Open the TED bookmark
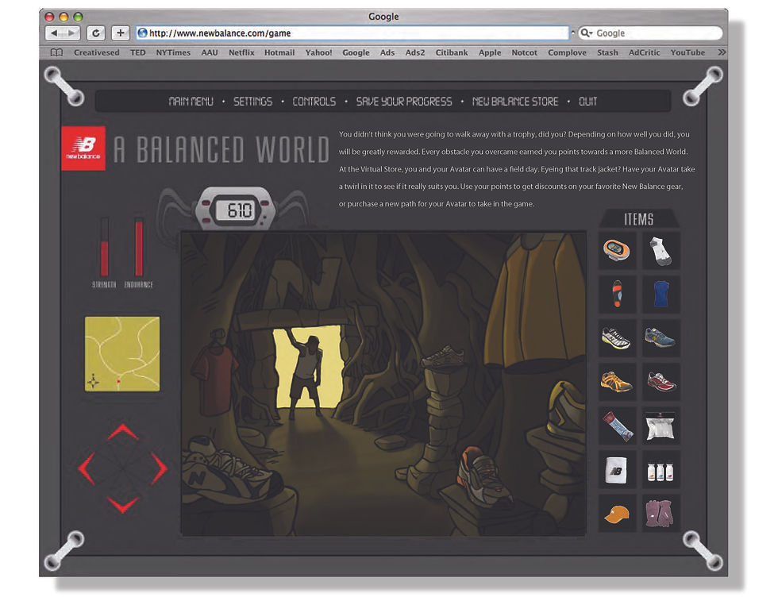The width and height of the screenshot is (778, 601). [x=138, y=52]
